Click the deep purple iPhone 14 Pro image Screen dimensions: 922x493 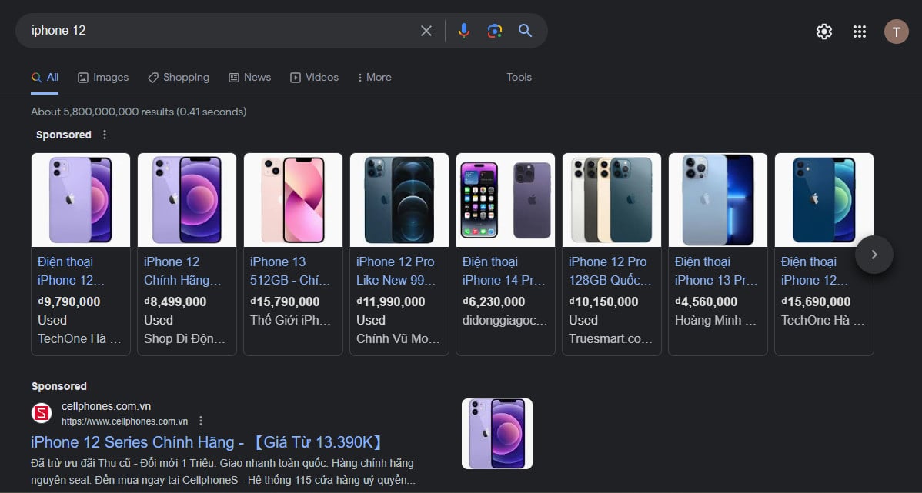[506, 200]
